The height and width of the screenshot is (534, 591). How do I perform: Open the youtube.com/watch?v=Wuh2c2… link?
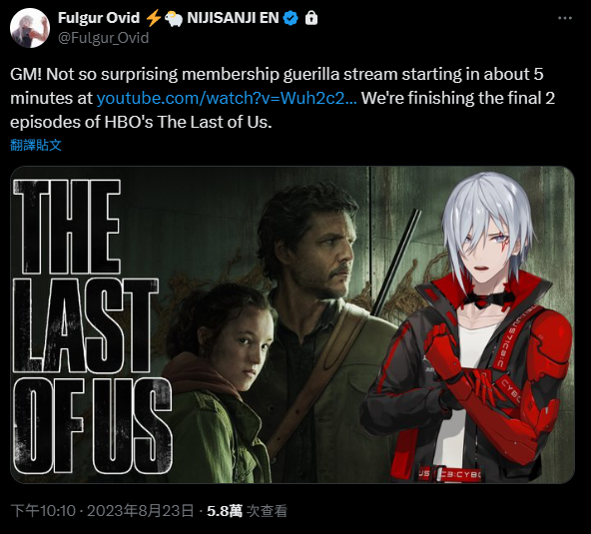227,98
